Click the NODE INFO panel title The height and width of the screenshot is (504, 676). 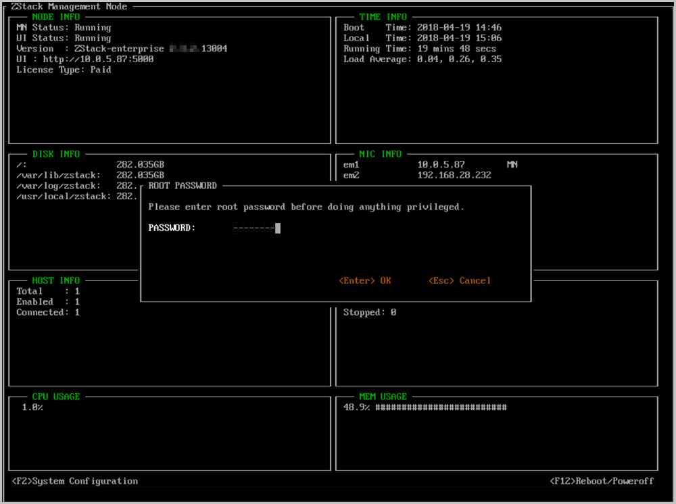point(55,17)
